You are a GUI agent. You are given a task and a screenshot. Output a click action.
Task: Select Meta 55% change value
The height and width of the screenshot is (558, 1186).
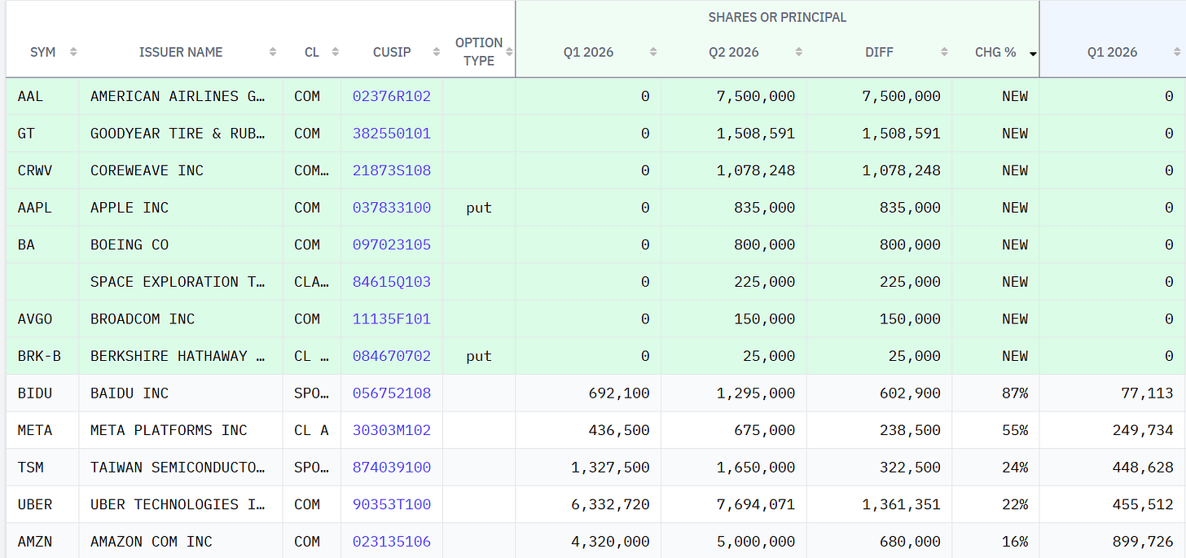1015,430
